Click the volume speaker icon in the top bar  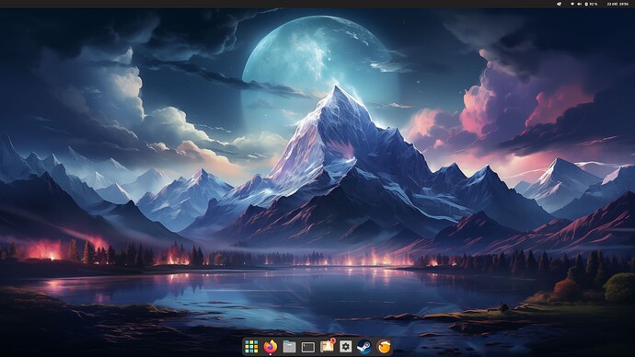tap(579, 4)
